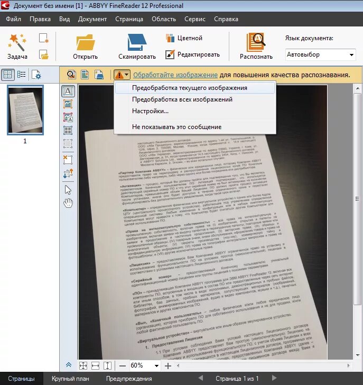Switch pages pane to thumbnails view

pos(7,75)
